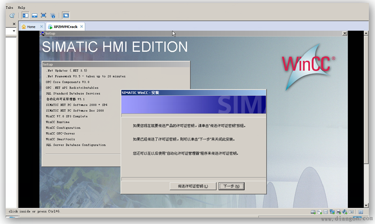375x224 pixels.
Task: Click the snapshot manager clock-wrench icon
Action: [12, 15]
